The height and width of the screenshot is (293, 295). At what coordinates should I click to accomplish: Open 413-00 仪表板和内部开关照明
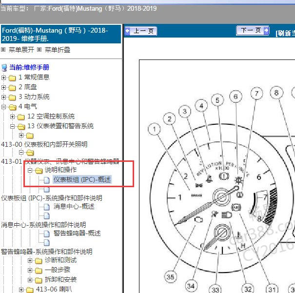[44, 144]
